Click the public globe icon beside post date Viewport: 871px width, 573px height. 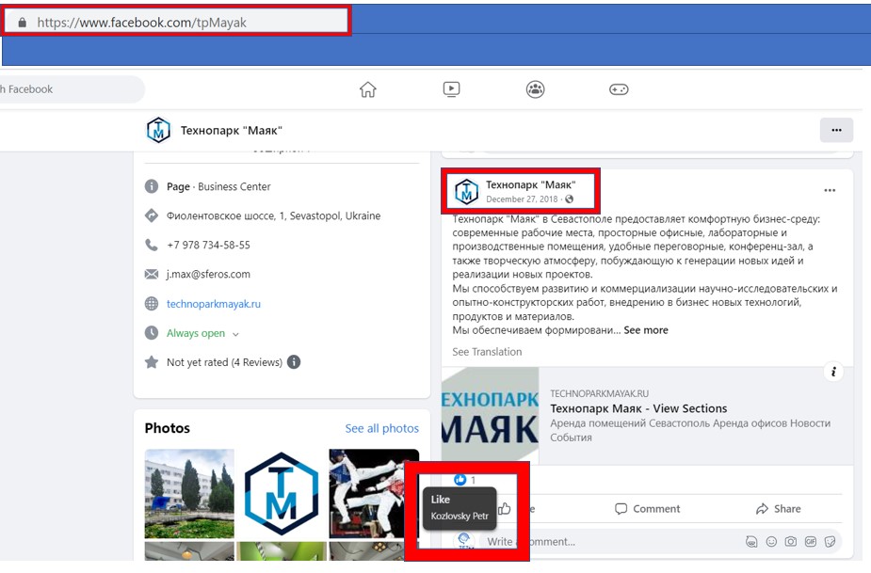570,199
